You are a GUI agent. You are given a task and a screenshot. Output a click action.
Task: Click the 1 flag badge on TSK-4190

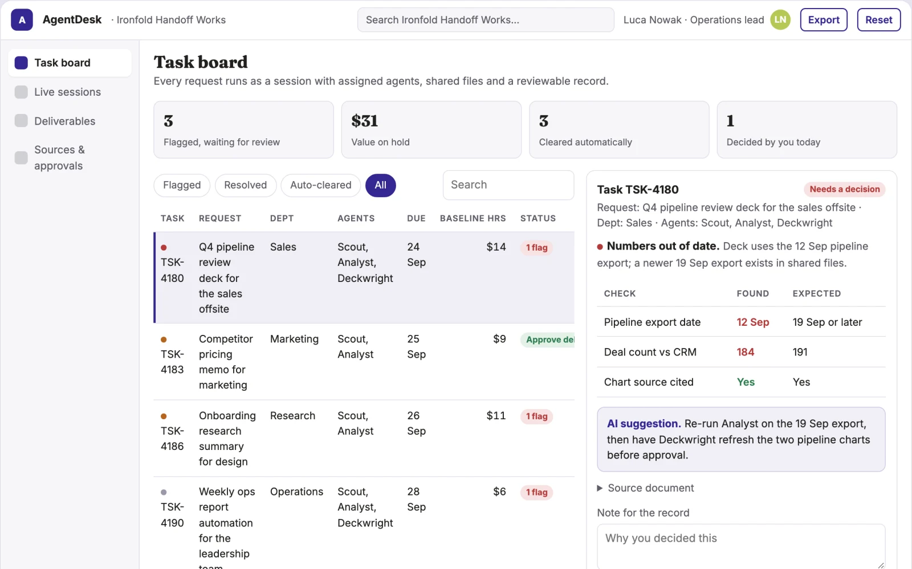point(536,493)
